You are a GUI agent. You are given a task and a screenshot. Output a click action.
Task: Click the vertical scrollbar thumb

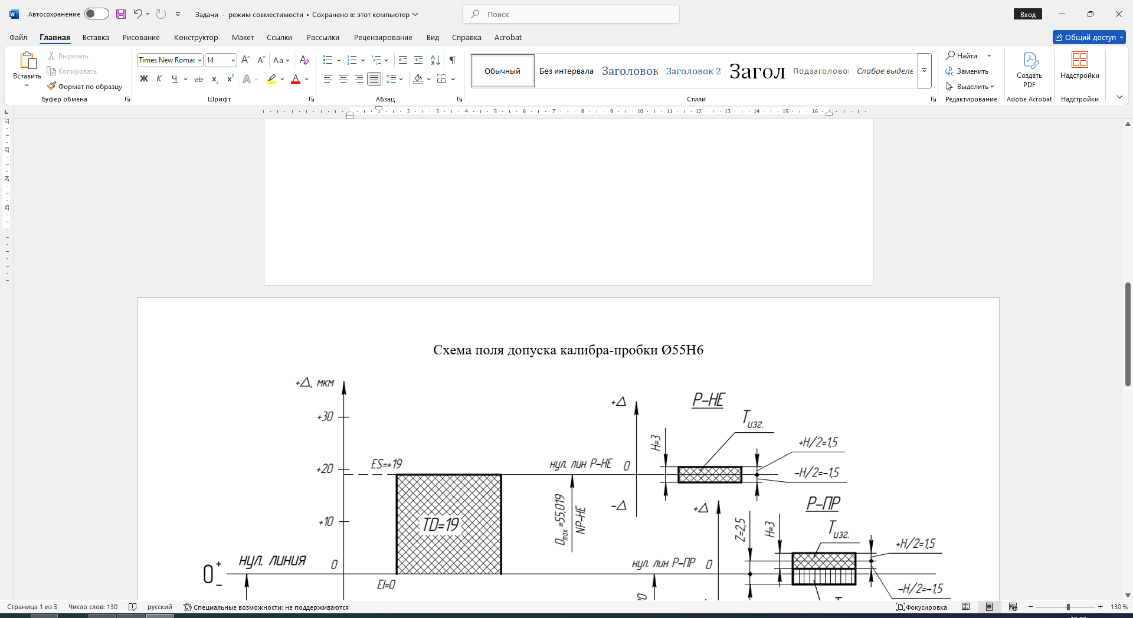point(1128,334)
